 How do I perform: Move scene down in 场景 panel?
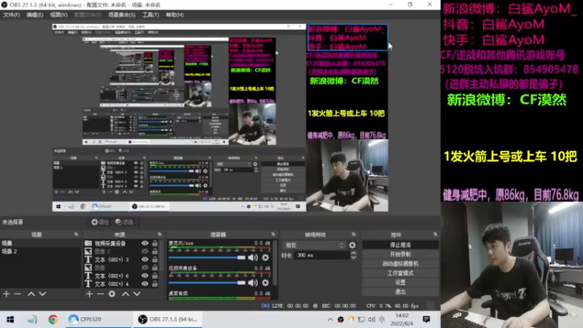[x=42, y=294]
